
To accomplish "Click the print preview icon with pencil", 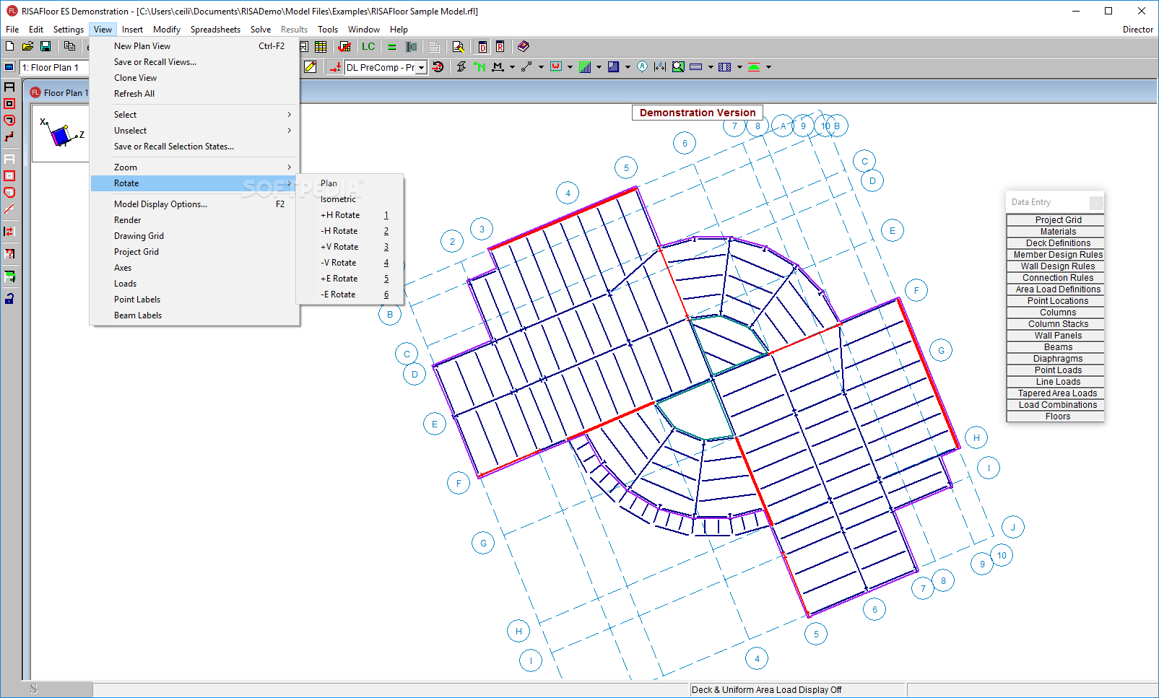I will pos(458,47).
